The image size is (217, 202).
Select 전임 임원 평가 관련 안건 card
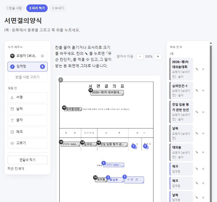click(181, 112)
